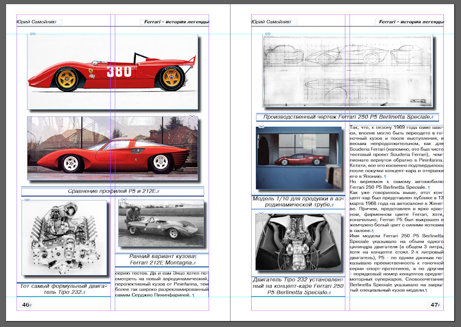
Task: Click paragraph starting 'Имя модели Ferrari 250 P5'
Action: 397,263
